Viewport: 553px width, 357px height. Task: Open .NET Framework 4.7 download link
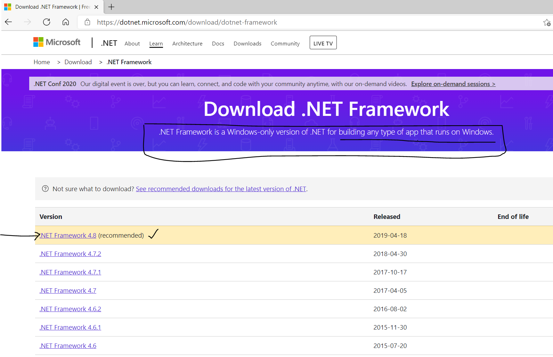[x=68, y=290]
